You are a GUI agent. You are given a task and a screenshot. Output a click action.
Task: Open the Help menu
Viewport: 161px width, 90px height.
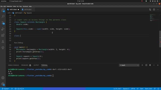click(30, 6)
